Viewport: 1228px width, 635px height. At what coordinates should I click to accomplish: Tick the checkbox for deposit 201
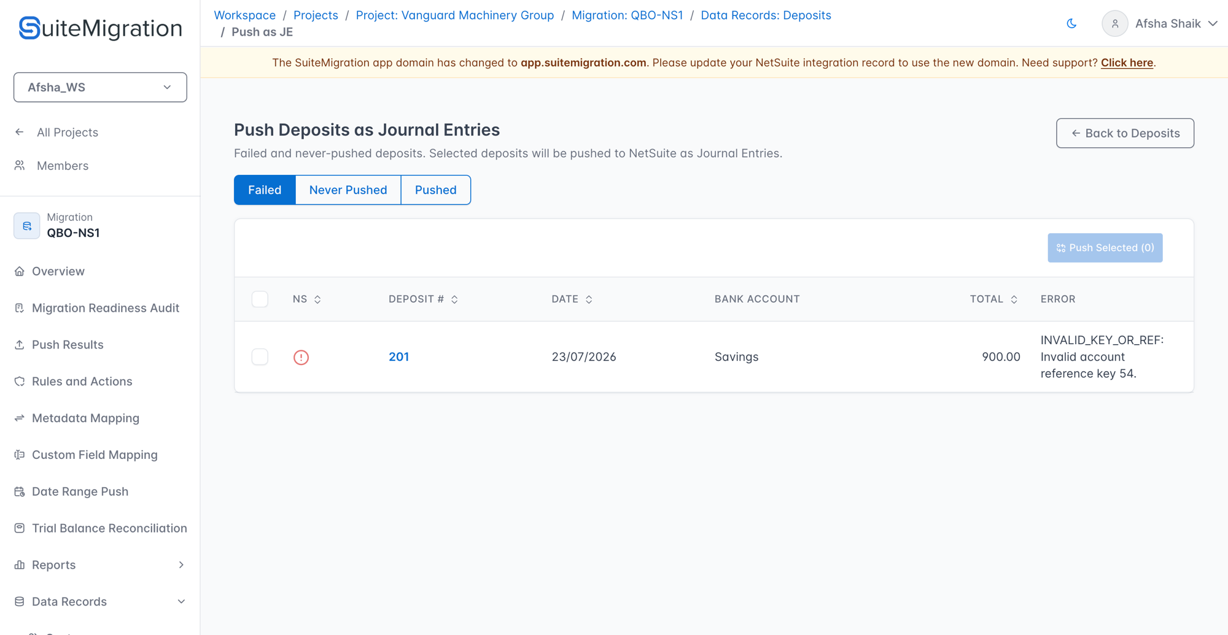[x=260, y=356]
